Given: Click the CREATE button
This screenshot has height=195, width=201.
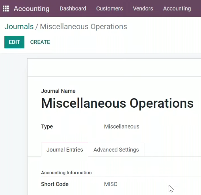Looking at the screenshot, I should pos(40,42).
